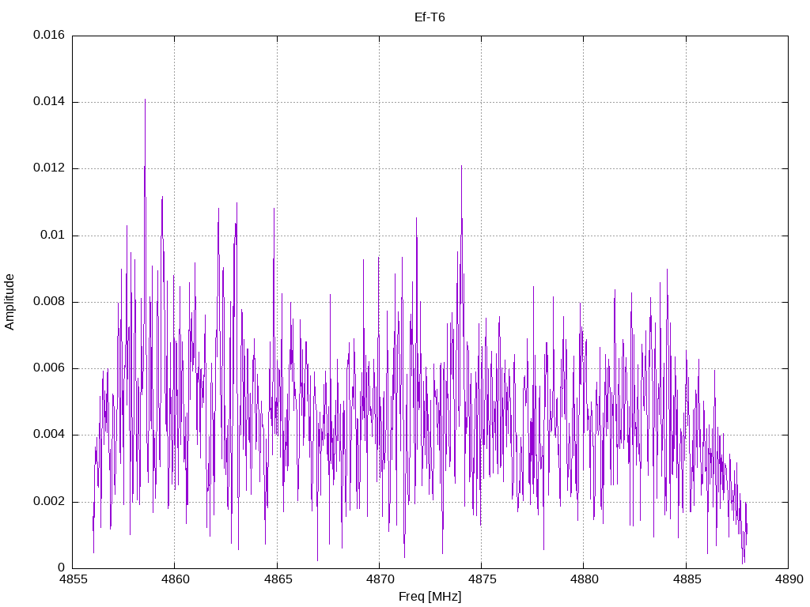Select the Freq [MHz] x-axis label
Screen dimensions: 810x607
pyautogui.click(x=430, y=597)
